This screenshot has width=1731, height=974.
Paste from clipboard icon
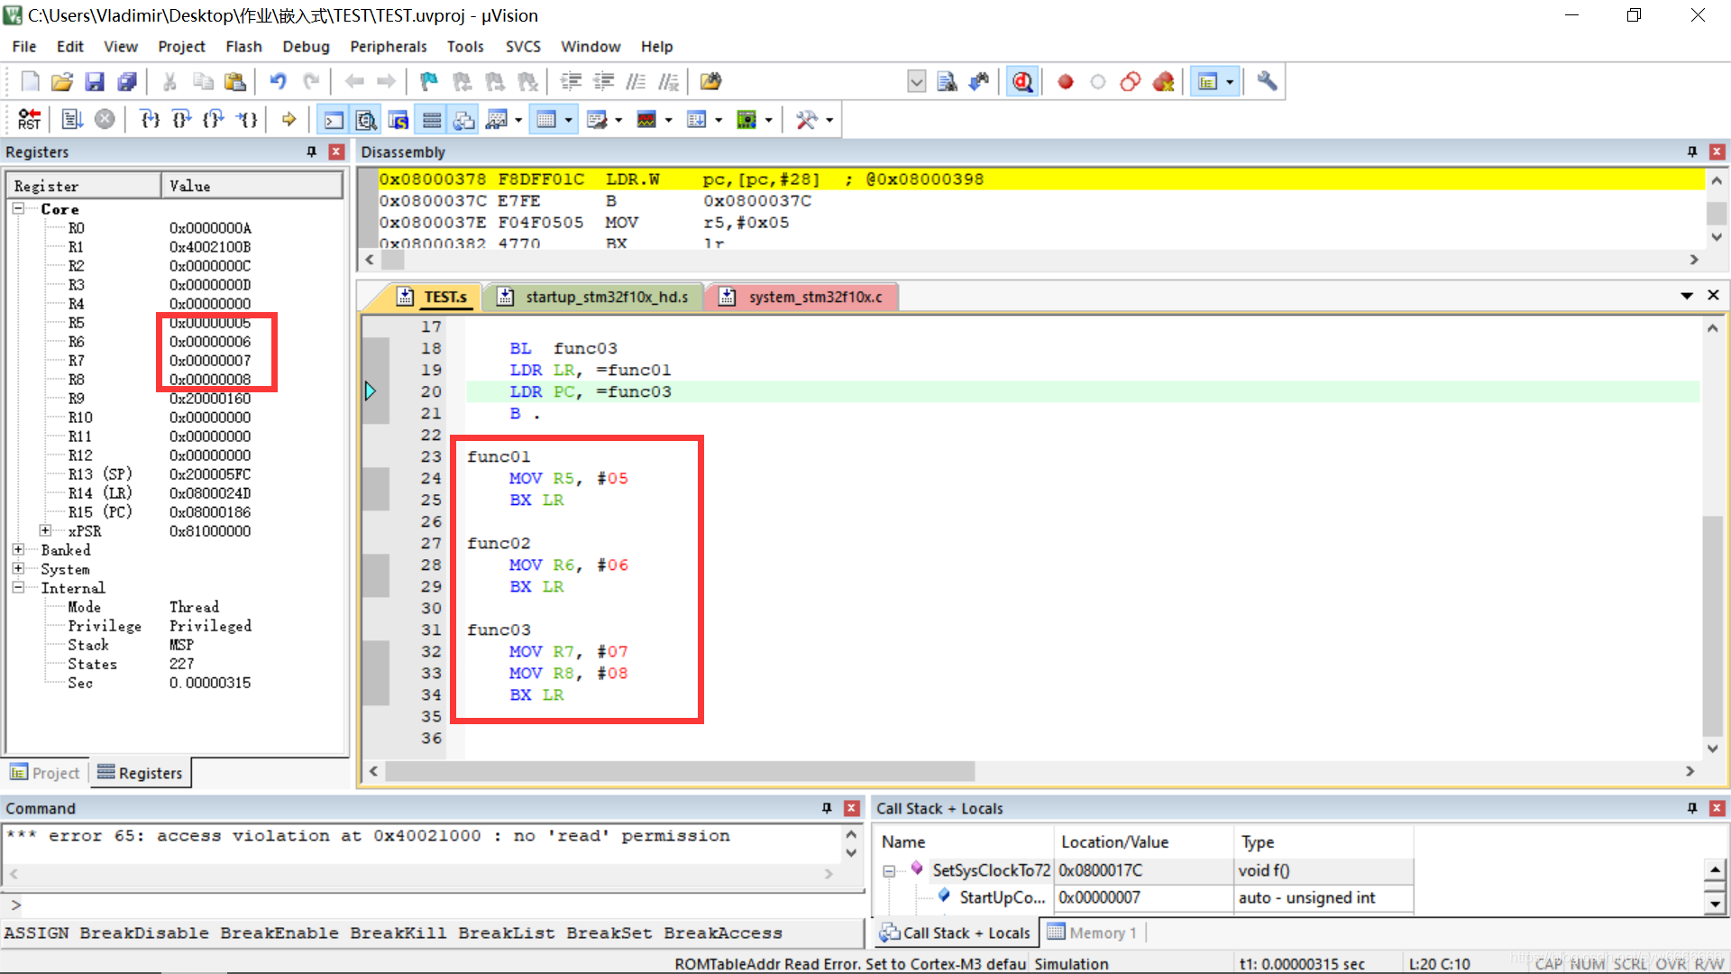tap(235, 82)
